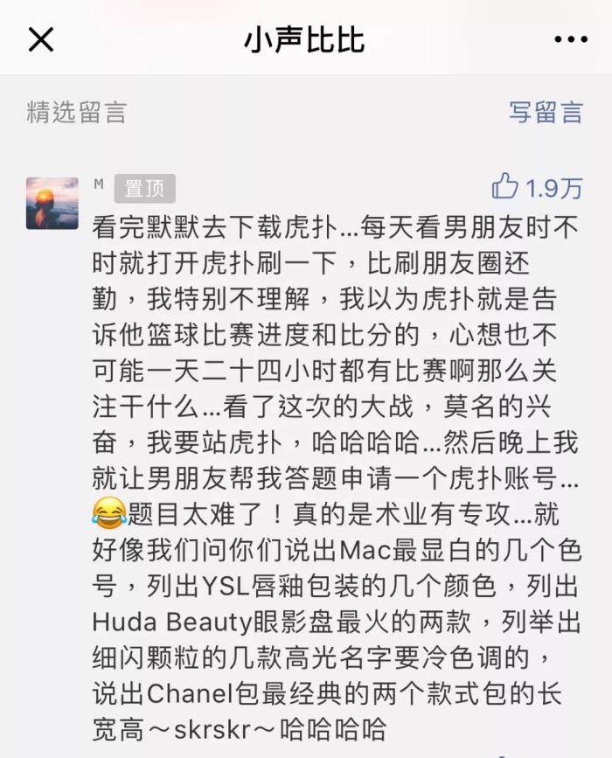Tap the line mentioning 申请一个虎扑账号
This screenshot has height=758, width=612.
click(336, 478)
